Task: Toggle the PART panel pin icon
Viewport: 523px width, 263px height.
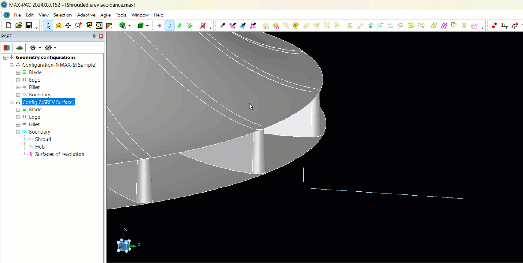Action: point(94,36)
